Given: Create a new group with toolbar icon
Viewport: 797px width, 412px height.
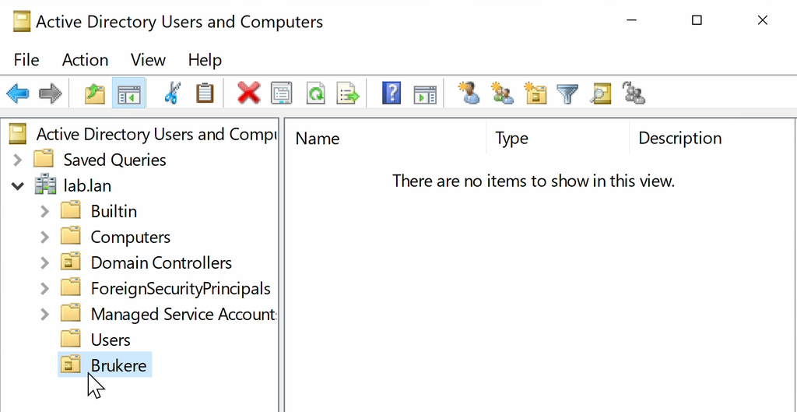Looking at the screenshot, I should tap(502, 93).
